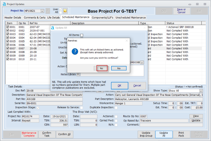Click the View button near Route Op No
Image resolution: width=211 pixels, height=141 pixels.
pos(196,116)
